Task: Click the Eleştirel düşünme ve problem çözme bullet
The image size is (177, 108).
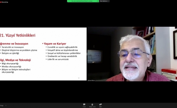Action: 19,50
